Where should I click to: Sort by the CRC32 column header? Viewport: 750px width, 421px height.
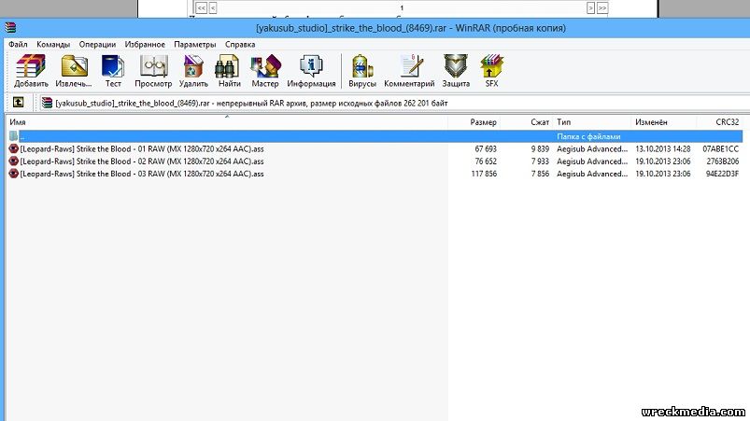tap(720, 122)
